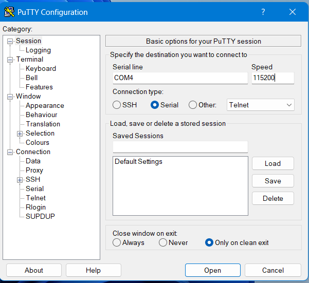
Task: Collapse the Session tree node
Action: [x=10, y=41]
